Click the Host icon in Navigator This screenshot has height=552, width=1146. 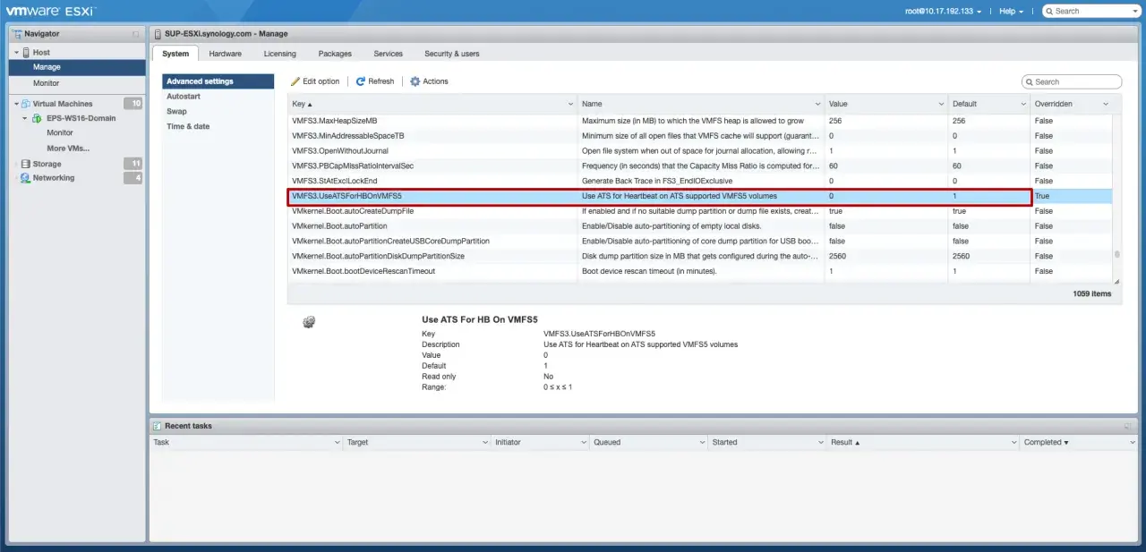(x=26, y=52)
